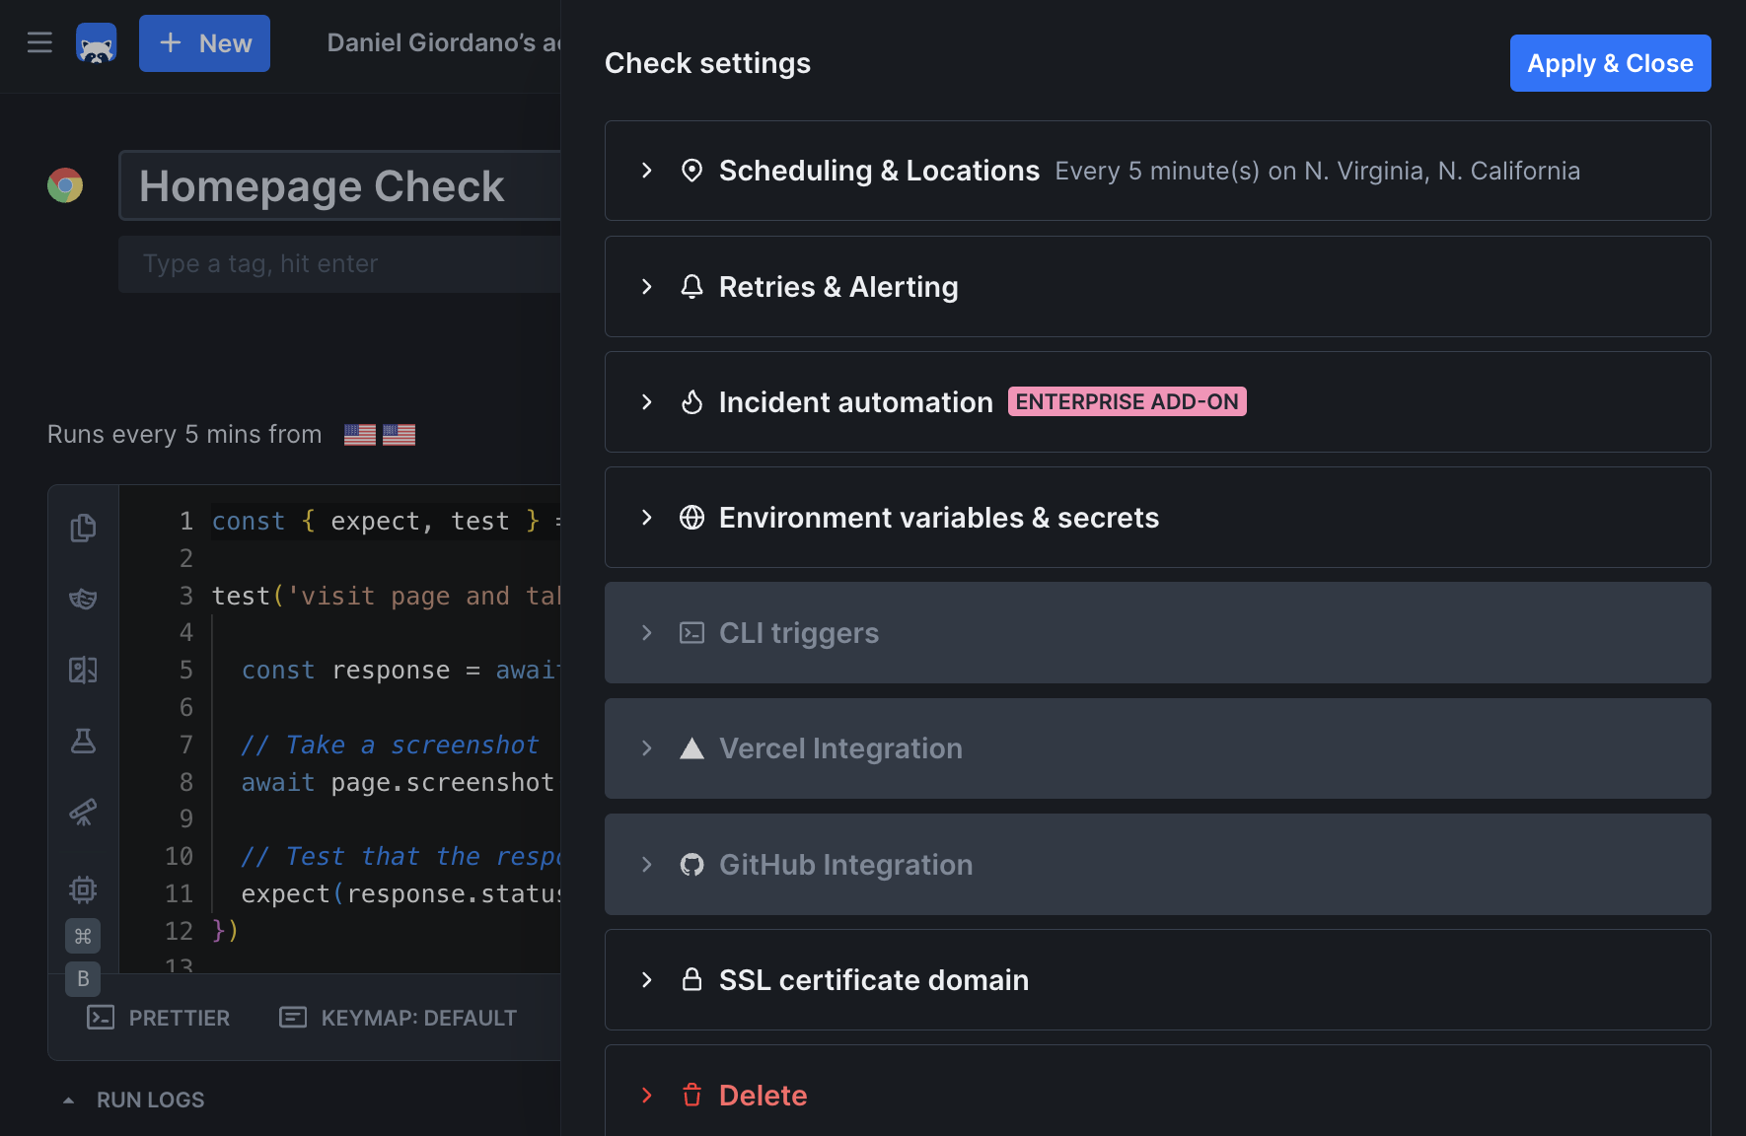Screen dimensions: 1746x1136
Task: Click the flask test icon in editor sidebar
Action: (83, 742)
